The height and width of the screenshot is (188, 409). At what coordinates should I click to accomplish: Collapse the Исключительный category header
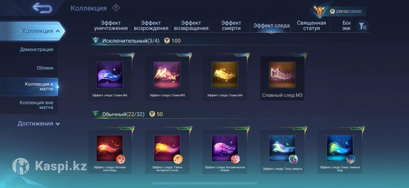click(95, 40)
